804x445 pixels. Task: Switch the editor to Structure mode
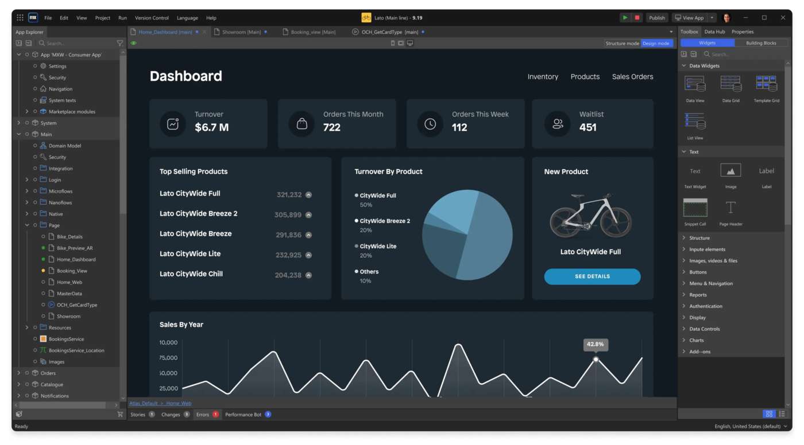coord(623,43)
